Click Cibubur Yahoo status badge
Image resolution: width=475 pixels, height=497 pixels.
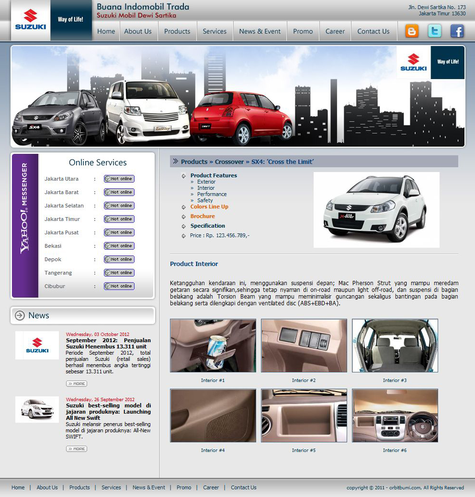click(x=119, y=286)
